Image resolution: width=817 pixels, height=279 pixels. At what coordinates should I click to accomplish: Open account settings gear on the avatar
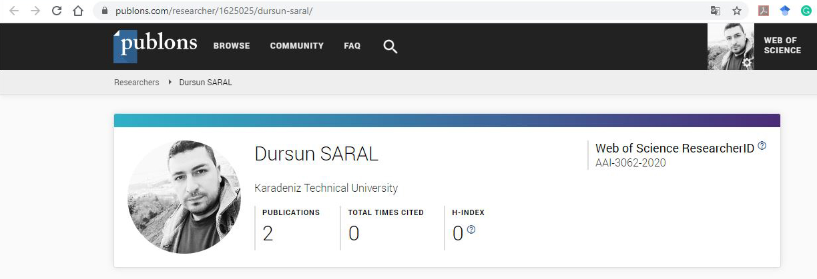747,62
